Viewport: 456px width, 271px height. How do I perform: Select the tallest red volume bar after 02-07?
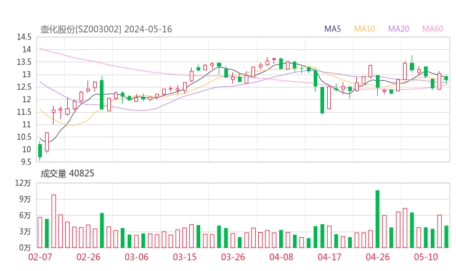(x=54, y=221)
